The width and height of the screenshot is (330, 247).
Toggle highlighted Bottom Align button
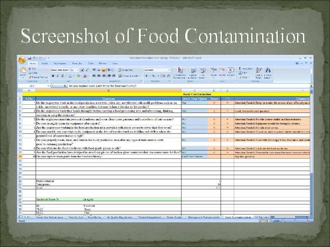(x=104, y=70)
